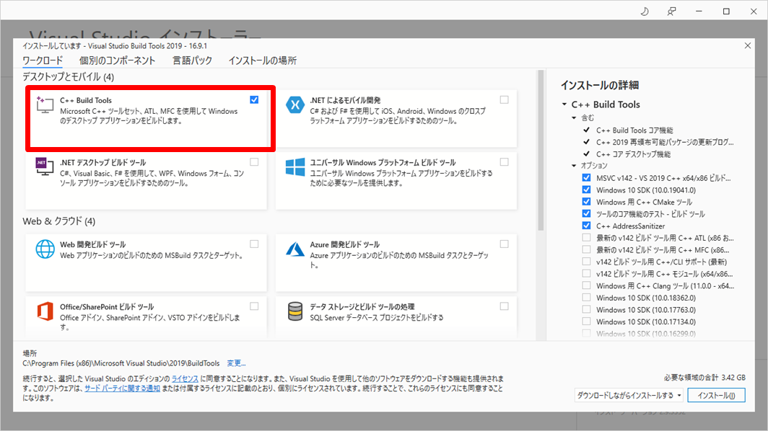This screenshot has width=768, height=431.
Task: Check the データ ストレージとビルド ツール checkbox
Action: point(504,306)
